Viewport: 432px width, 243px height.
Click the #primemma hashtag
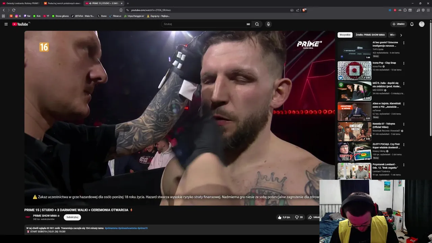click(111, 228)
